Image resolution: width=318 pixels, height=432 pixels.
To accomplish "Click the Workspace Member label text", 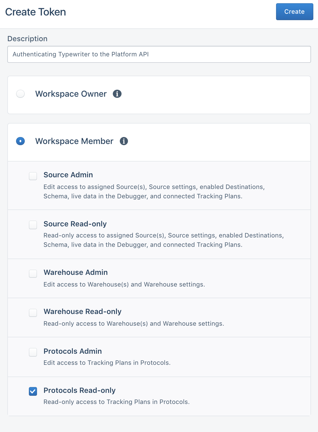I will [74, 141].
